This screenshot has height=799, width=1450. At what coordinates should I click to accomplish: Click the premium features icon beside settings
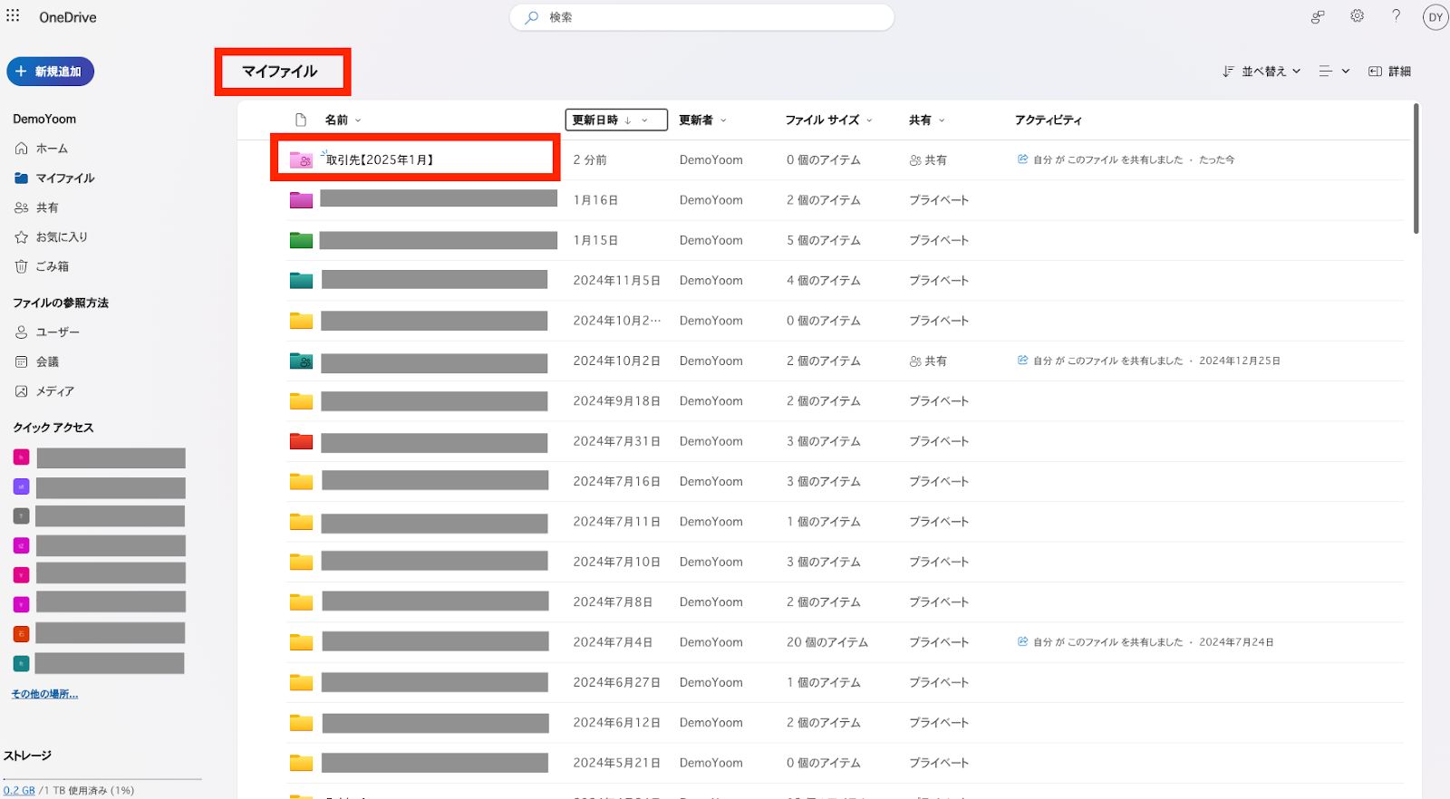[1318, 16]
